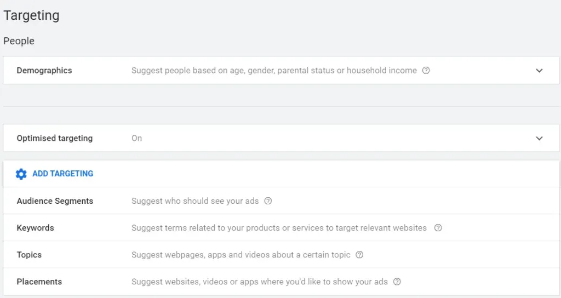
Task: Click the Optimised targeting label
Action: point(55,139)
